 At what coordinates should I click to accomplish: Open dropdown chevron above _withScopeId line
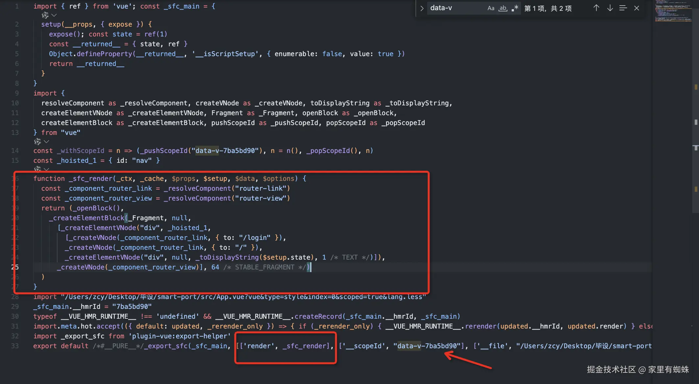(46, 141)
